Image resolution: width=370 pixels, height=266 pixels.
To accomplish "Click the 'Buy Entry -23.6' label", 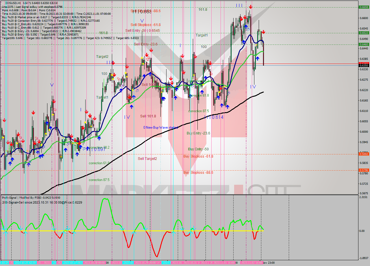I will click(x=198, y=133).
